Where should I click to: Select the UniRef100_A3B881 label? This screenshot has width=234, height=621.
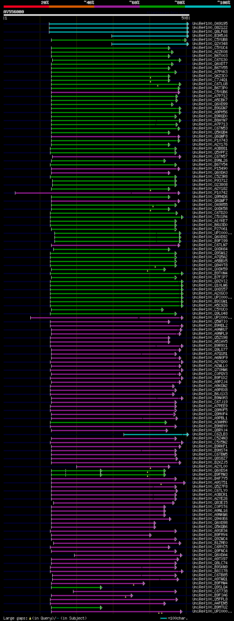coord(210,149)
